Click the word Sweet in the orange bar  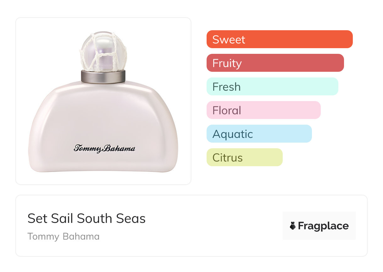point(229,40)
